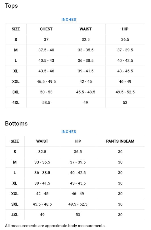Click the Tops SIZE column header
151x230 pixels.
coord(16,29)
